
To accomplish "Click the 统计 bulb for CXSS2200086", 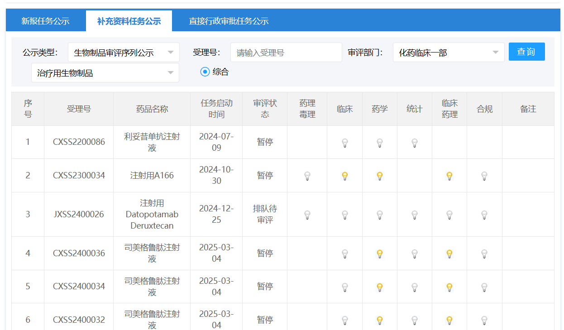I will tap(415, 143).
